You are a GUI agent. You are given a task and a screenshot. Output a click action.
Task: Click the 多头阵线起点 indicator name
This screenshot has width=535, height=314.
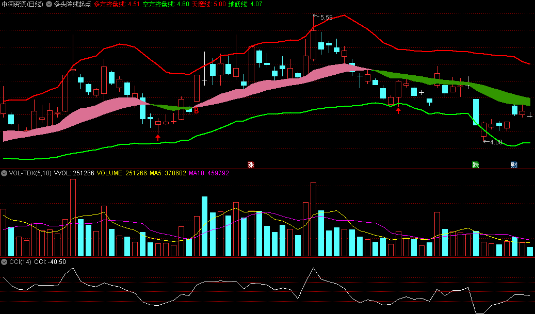[72, 4]
